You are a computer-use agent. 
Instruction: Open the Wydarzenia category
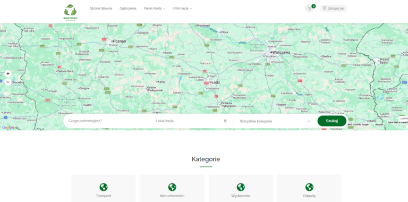pos(241,188)
